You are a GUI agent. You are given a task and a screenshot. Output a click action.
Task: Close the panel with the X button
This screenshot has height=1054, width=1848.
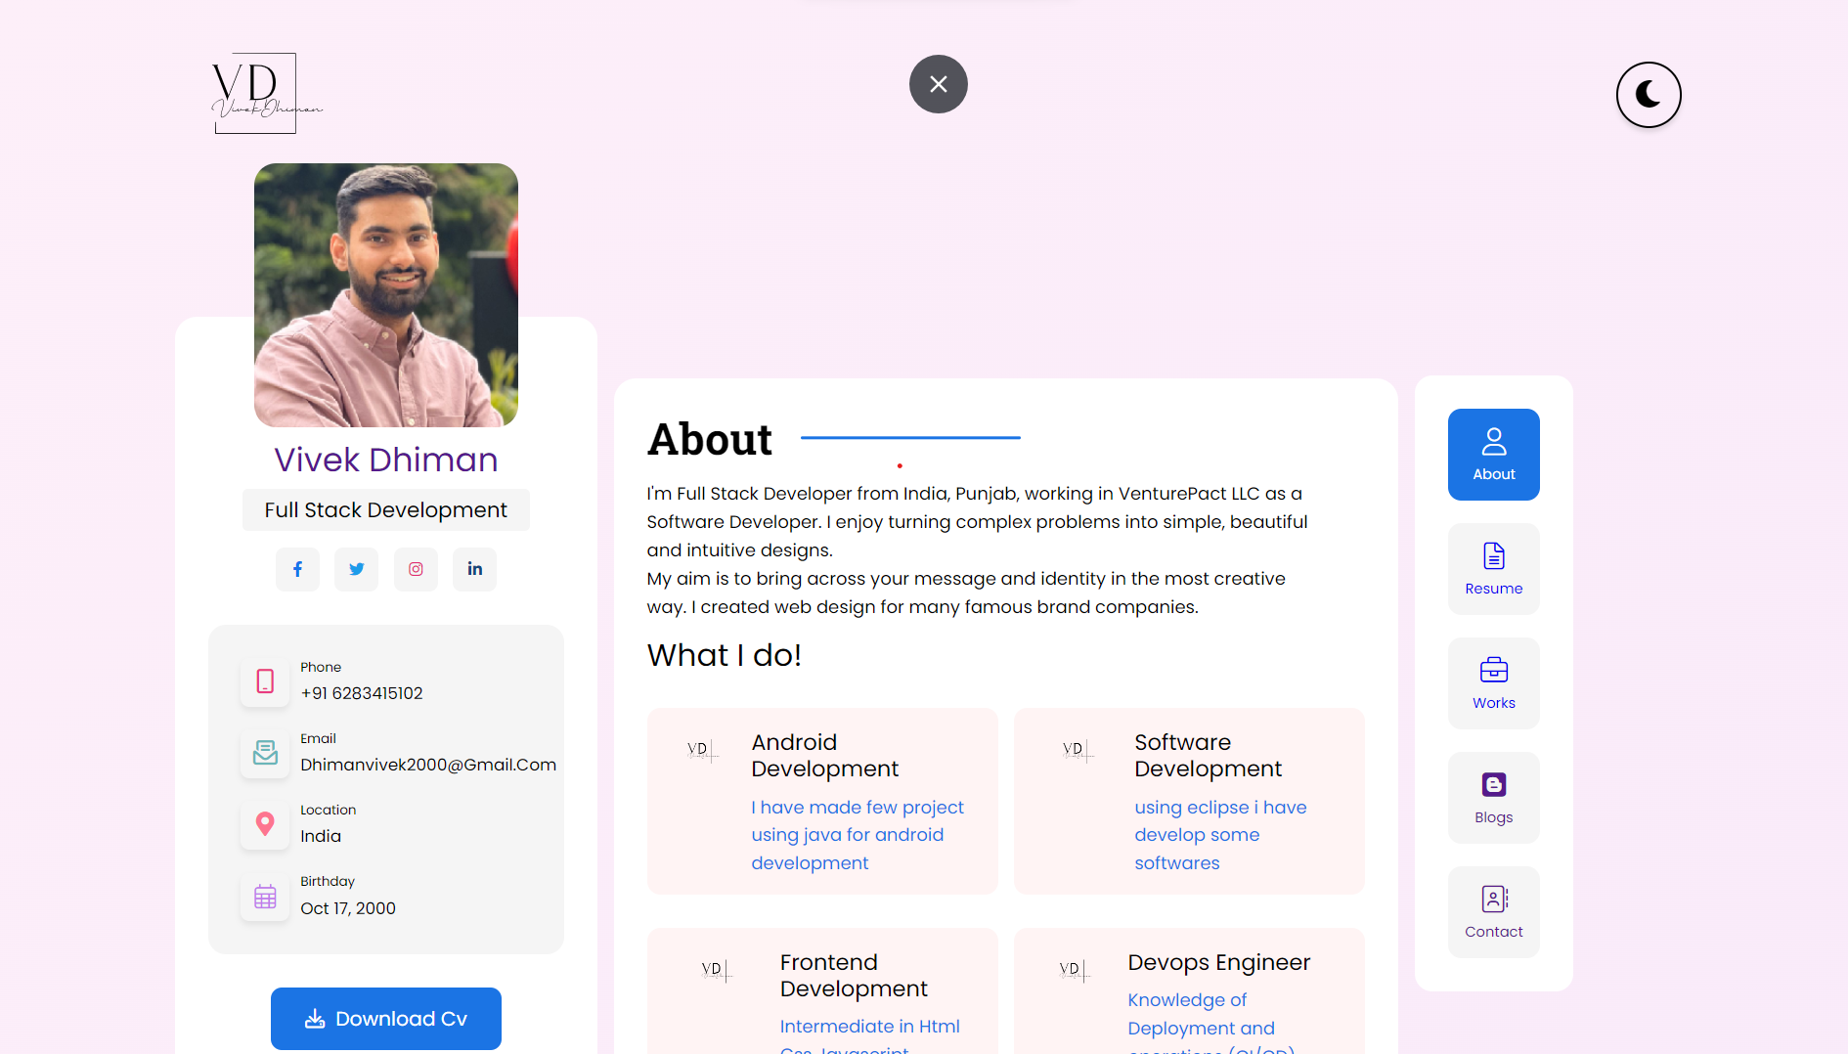tap(939, 84)
